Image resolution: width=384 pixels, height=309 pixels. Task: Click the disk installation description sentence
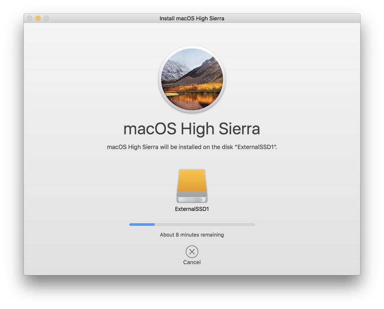192,147
